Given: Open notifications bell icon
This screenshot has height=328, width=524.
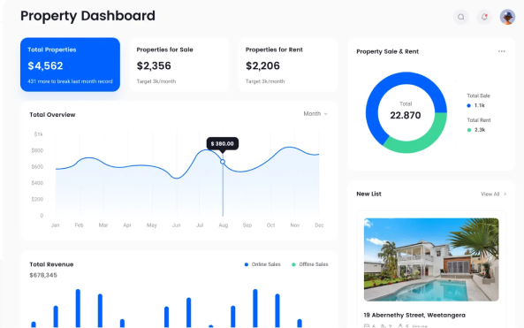Looking at the screenshot, I should pos(484,17).
